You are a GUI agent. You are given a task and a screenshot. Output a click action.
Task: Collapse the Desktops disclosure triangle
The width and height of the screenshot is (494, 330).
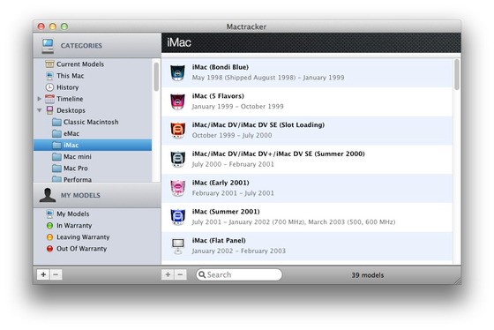(x=40, y=110)
